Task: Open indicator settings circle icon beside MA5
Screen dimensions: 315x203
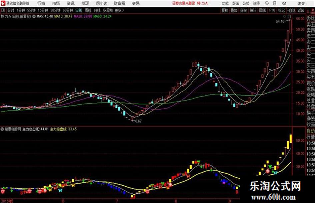Action: (34, 16)
